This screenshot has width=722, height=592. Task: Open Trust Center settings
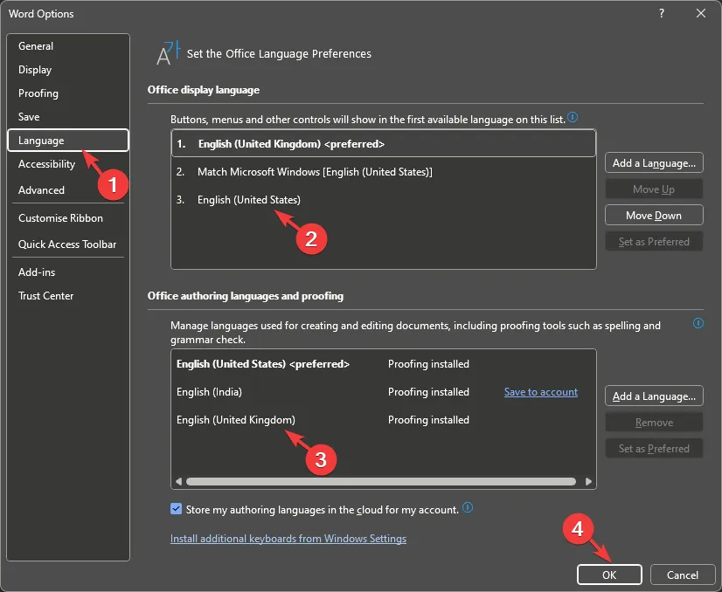click(x=67, y=296)
